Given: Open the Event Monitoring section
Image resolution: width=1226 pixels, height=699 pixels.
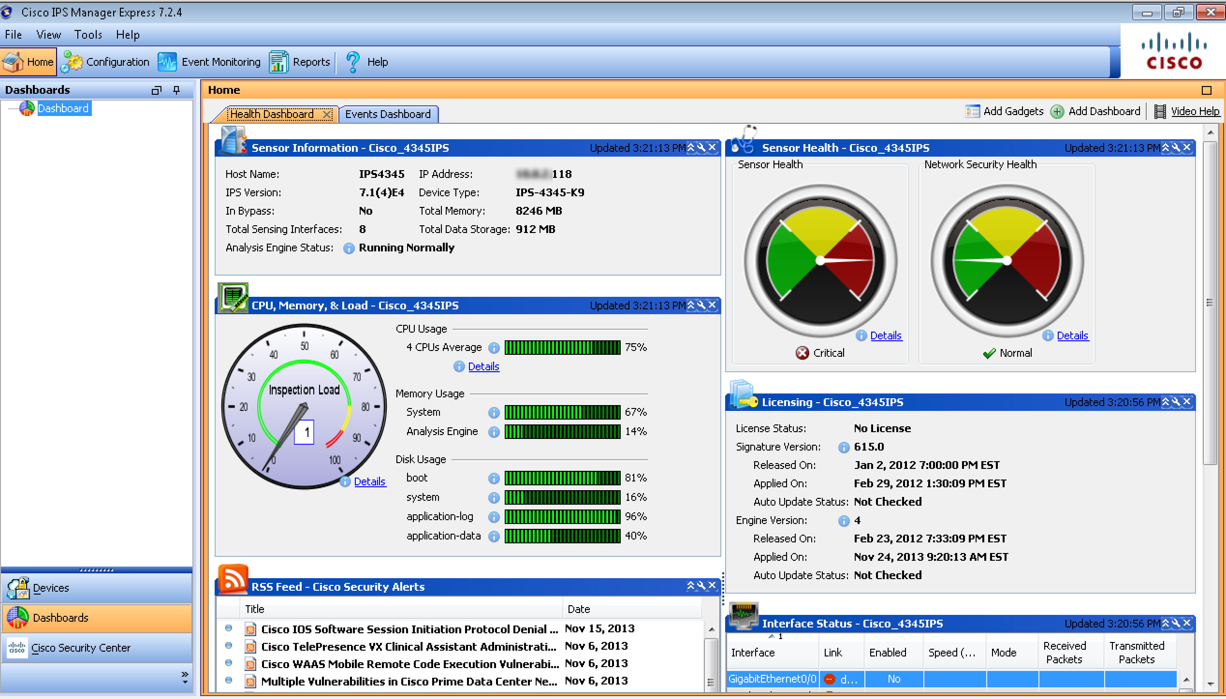Looking at the screenshot, I should (209, 62).
